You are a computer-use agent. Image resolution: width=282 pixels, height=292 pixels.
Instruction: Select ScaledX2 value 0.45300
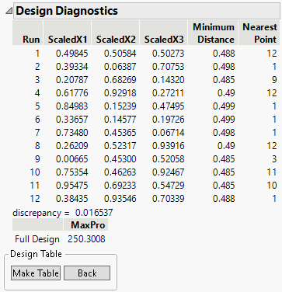point(120,159)
